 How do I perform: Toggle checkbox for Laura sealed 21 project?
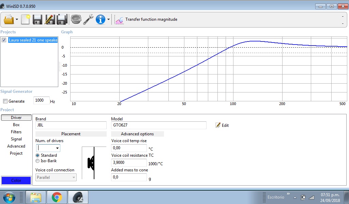coord(4,40)
